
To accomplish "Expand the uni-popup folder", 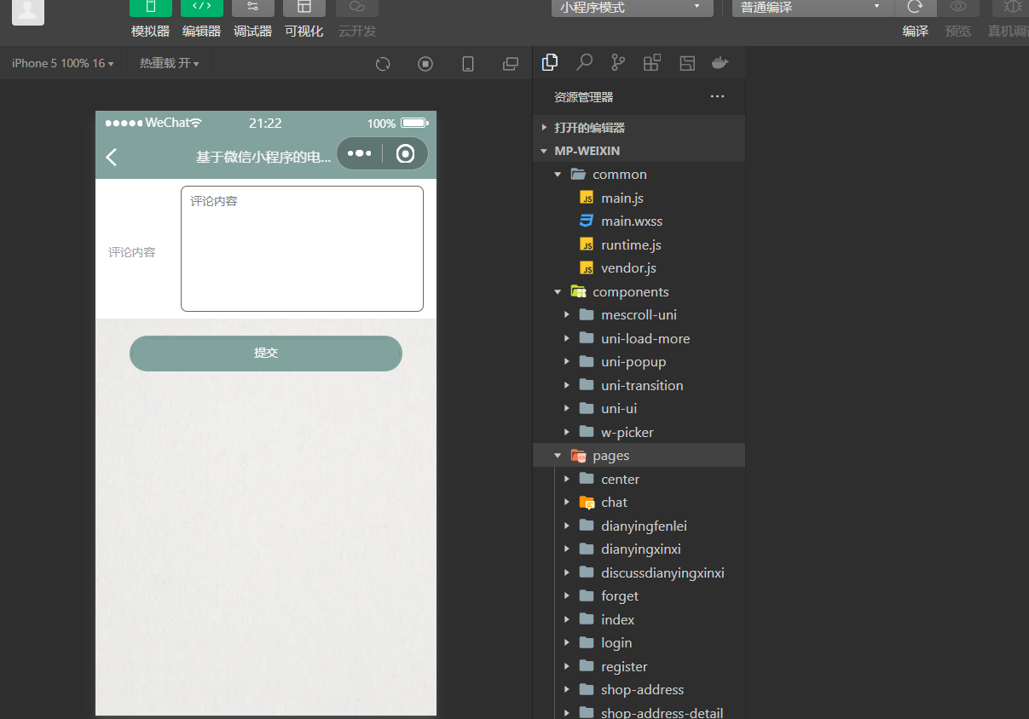I will 639,362.
